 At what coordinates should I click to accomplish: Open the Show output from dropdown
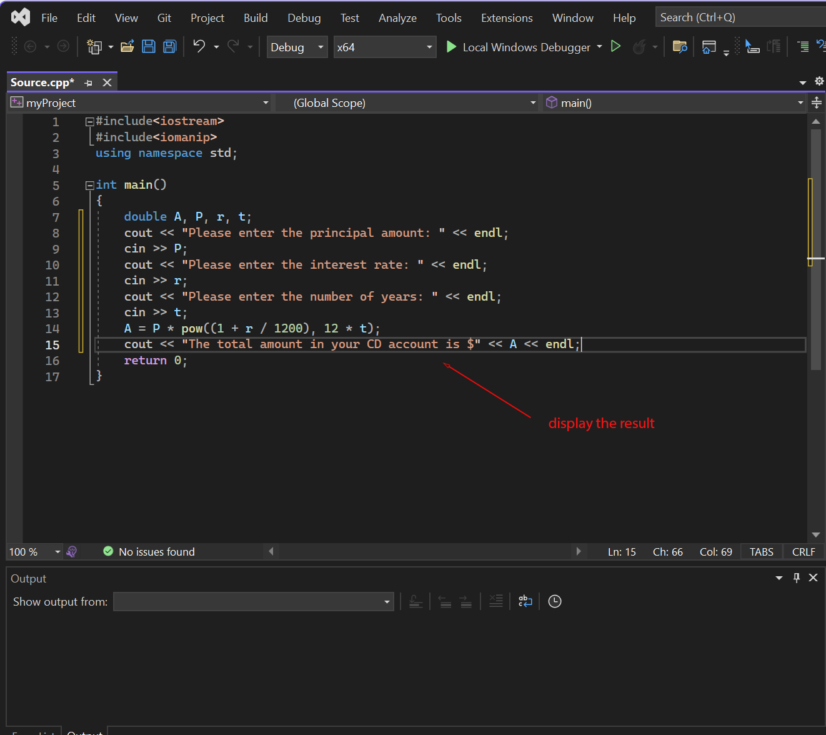pyautogui.click(x=254, y=602)
